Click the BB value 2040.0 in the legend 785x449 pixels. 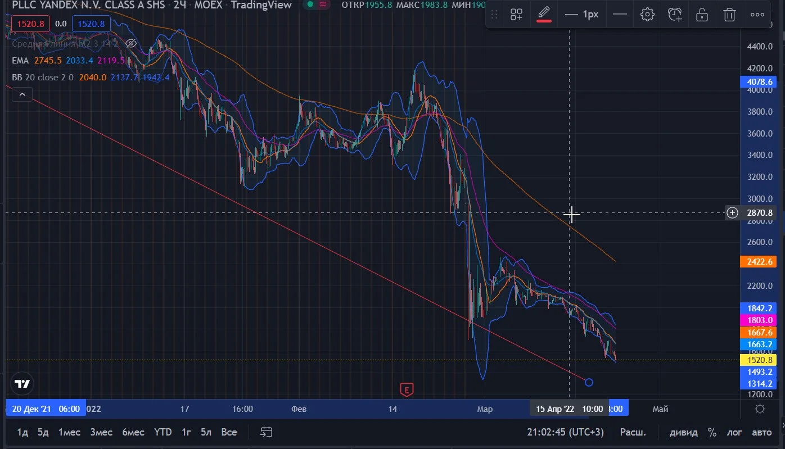(93, 77)
